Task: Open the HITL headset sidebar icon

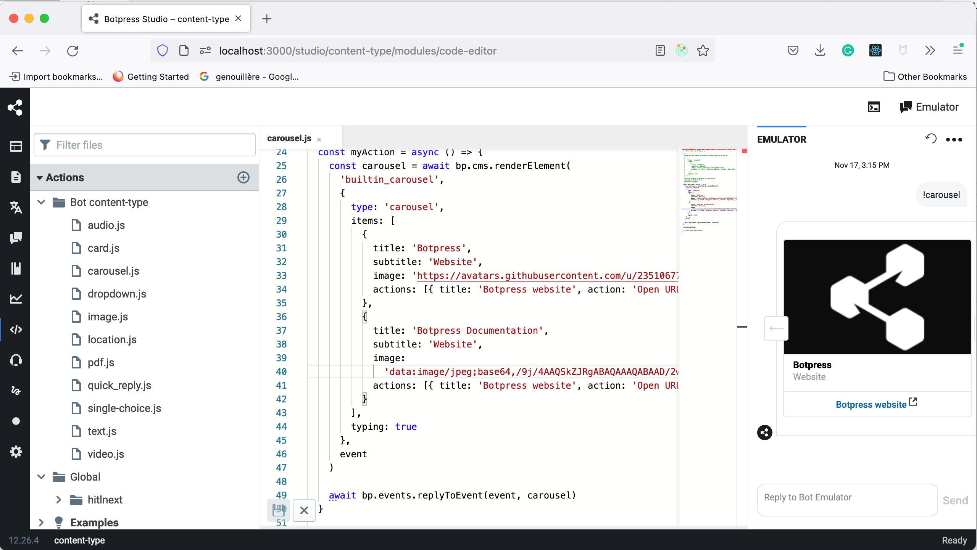Action: 16,360
